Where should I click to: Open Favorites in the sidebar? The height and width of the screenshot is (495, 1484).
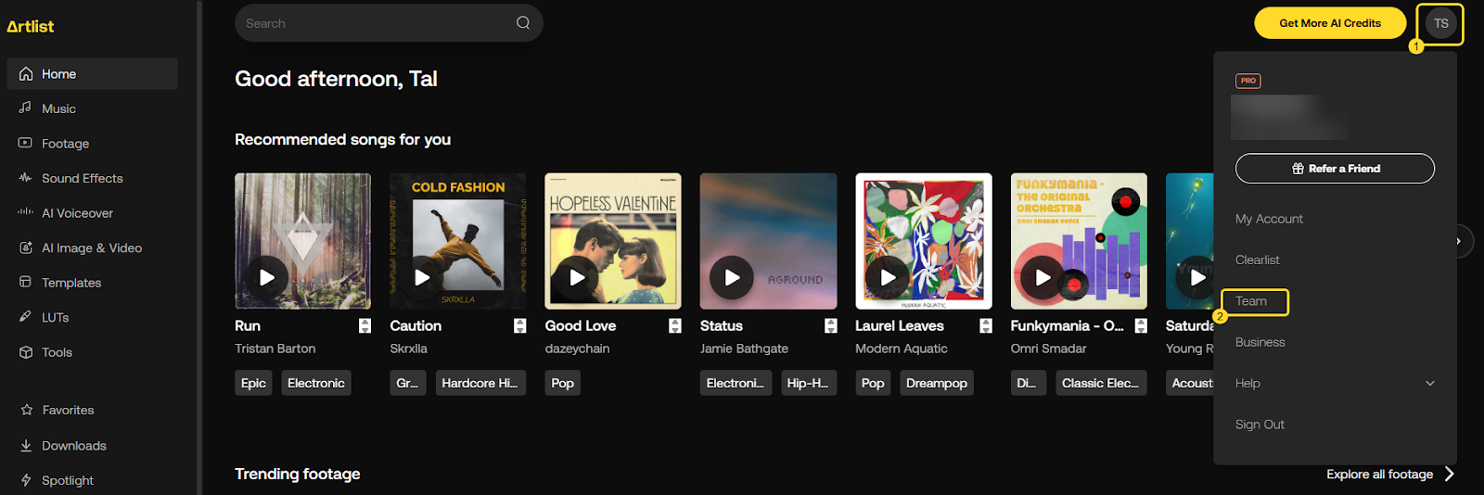point(68,410)
